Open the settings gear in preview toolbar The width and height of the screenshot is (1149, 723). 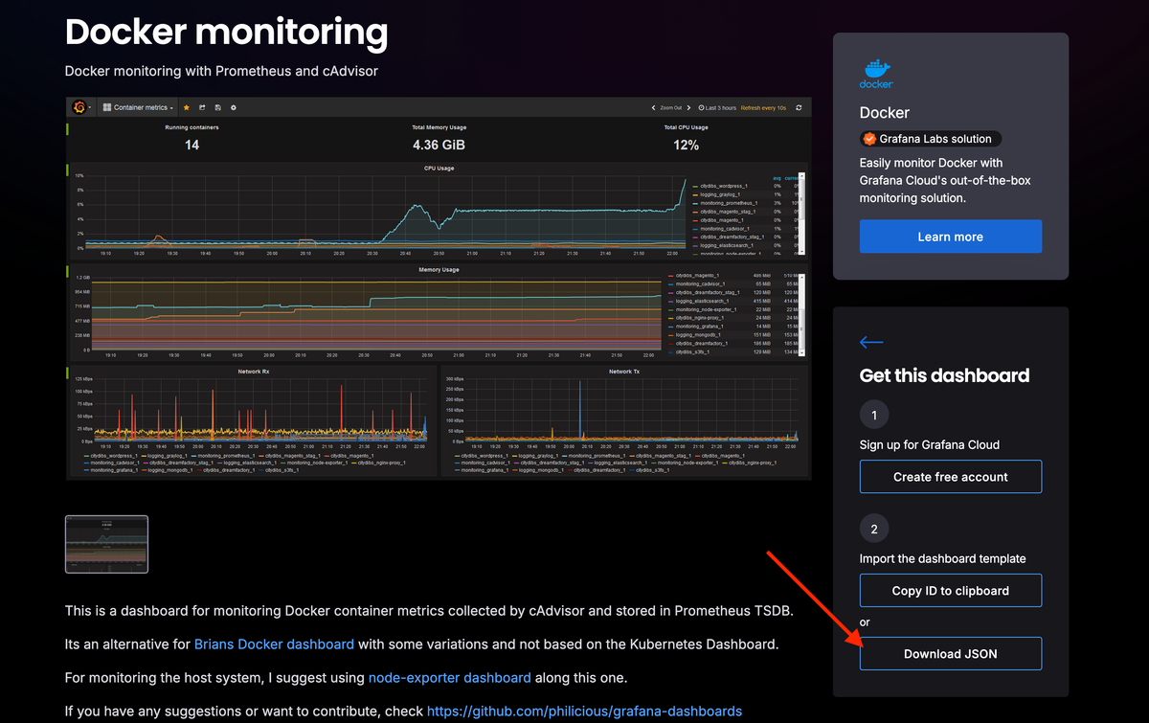(x=233, y=108)
